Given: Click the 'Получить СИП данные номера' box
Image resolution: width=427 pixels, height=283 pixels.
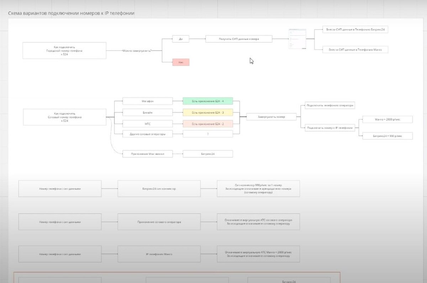Looking at the screenshot, I should [x=239, y=39].
